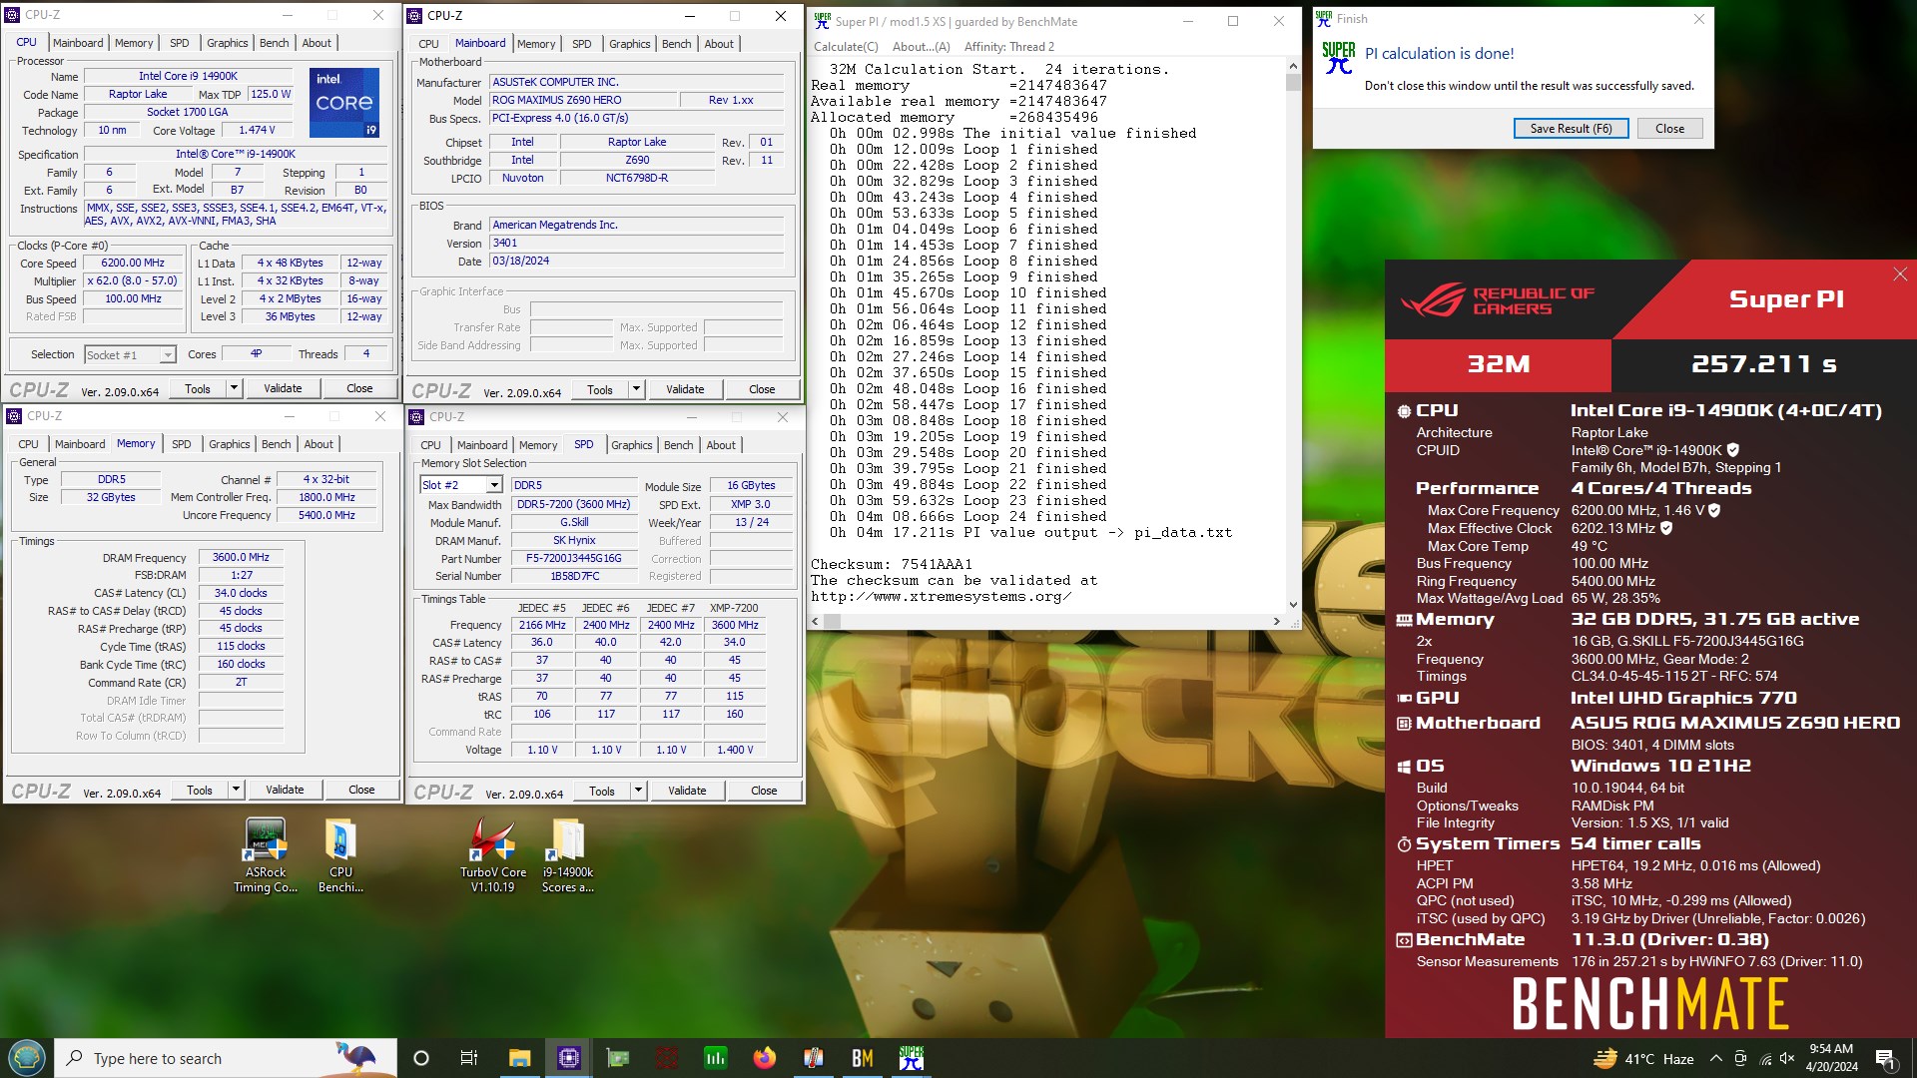
Task: Select the ASRock Timing Co... desktop icon
Action: click(266, 856)
